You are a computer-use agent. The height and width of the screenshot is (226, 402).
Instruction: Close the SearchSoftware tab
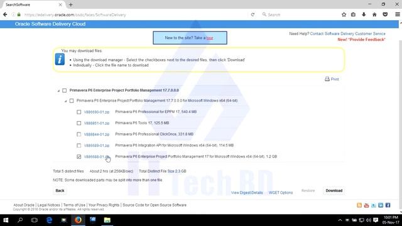[60, 4]
